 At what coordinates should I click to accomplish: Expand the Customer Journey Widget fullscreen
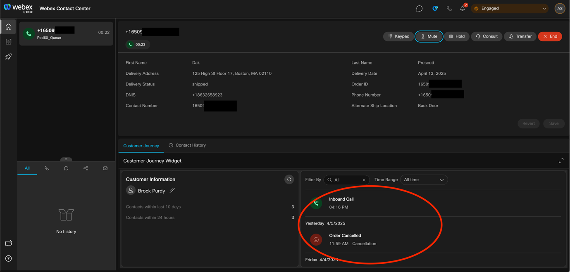point(561,161)
